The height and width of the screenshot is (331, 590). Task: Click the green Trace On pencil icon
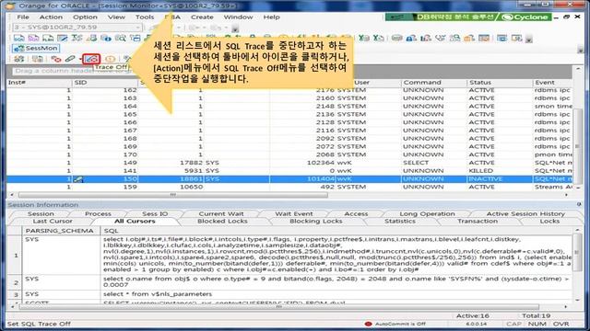(70, 59)
